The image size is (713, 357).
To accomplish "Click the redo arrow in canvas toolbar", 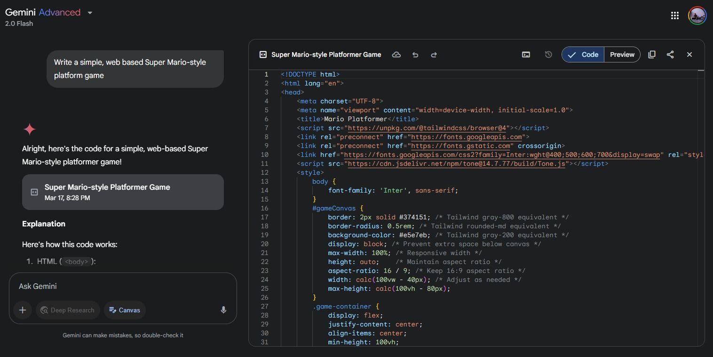I will tap(434, 54).
